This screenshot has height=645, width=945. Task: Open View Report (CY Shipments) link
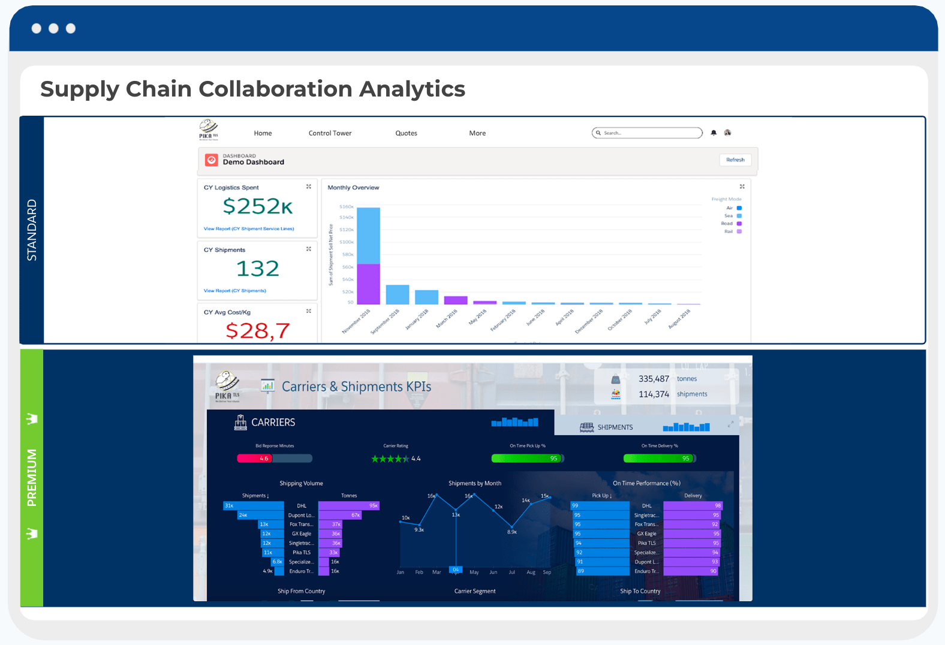pos(235,291)
